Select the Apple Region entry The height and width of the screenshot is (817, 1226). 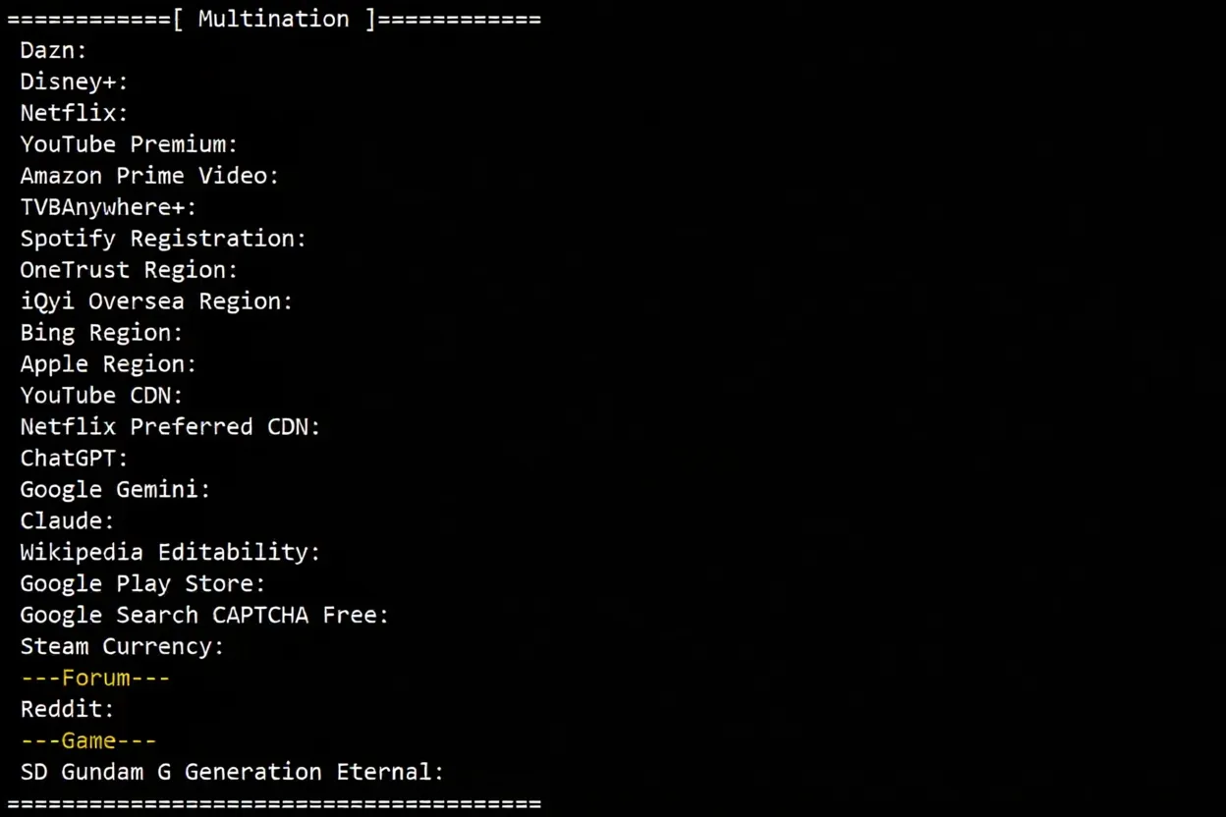click(109, 364)
